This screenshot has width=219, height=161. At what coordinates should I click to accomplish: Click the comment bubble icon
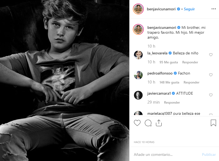(x=148, y=123)
